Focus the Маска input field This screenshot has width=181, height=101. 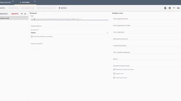[x=147, y=59]
